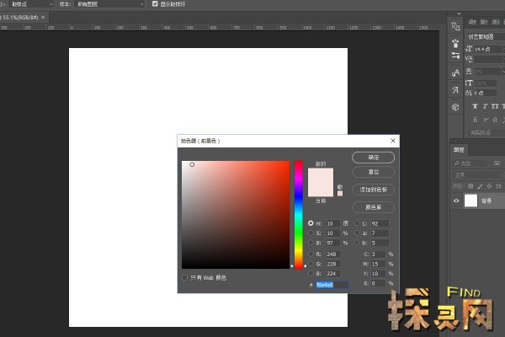Click the hex color input field
This screenshot has height=337, width=505.
pyautogui.click(x=330, y=286)
